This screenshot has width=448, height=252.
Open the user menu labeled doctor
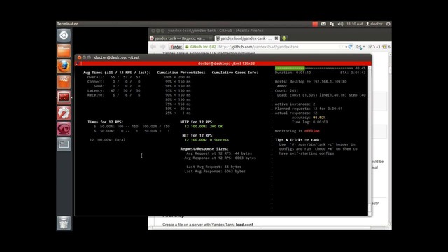tap(374, 24)
